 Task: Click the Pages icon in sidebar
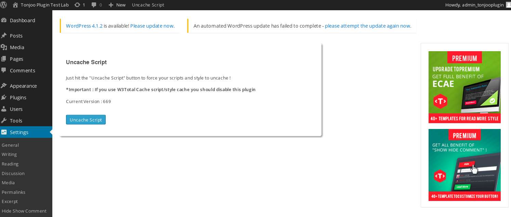tap(3, 59)
